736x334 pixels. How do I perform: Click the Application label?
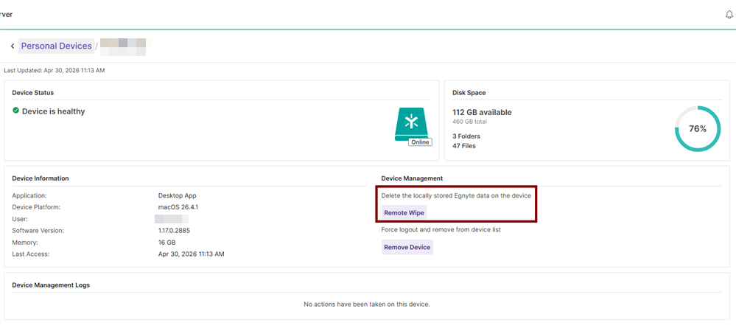pos(29,195)
